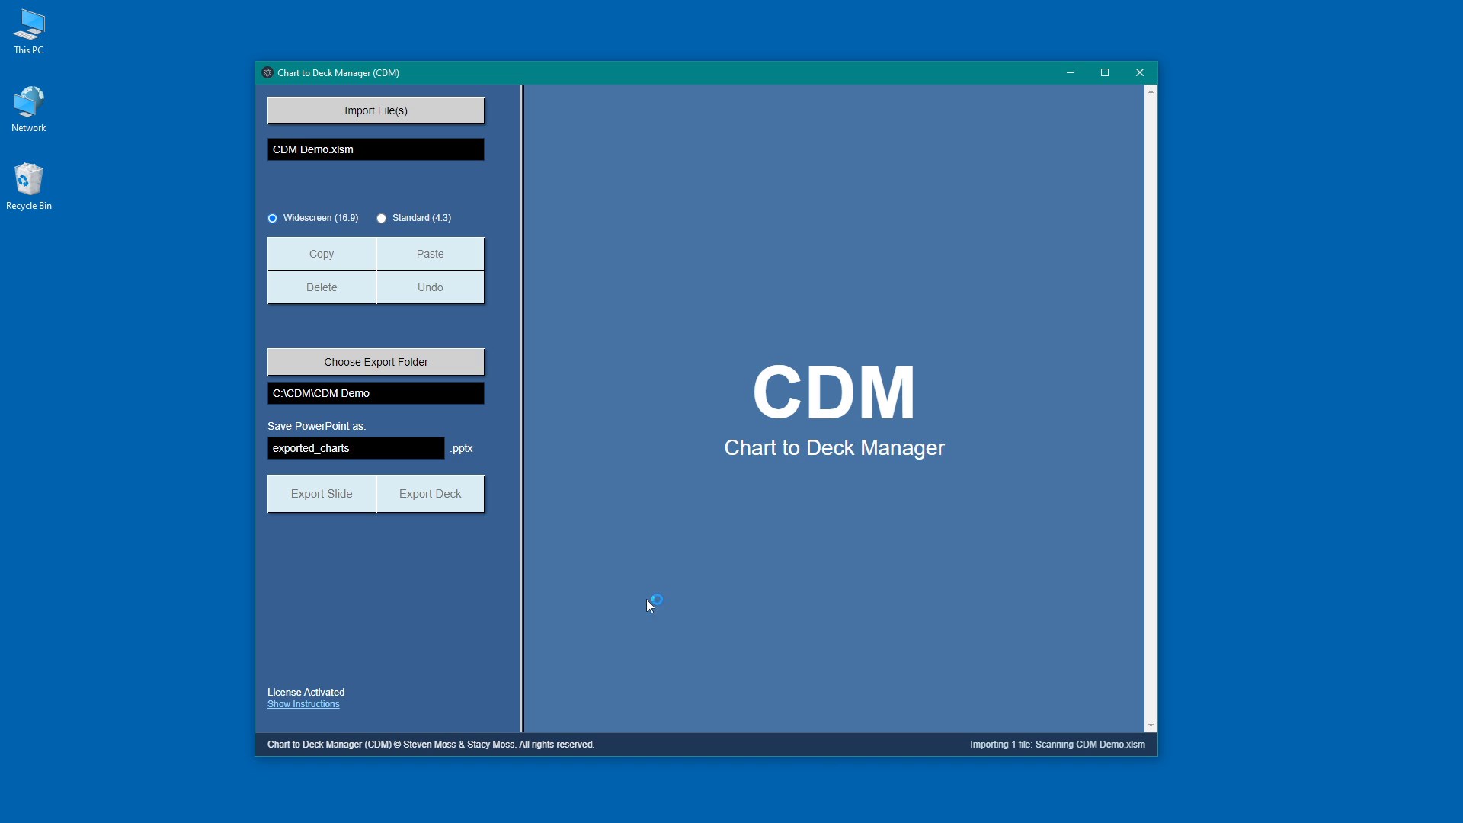Select the Network desktop icon
The height and width of the screenshot is (823, 1463).
(29, 109)
